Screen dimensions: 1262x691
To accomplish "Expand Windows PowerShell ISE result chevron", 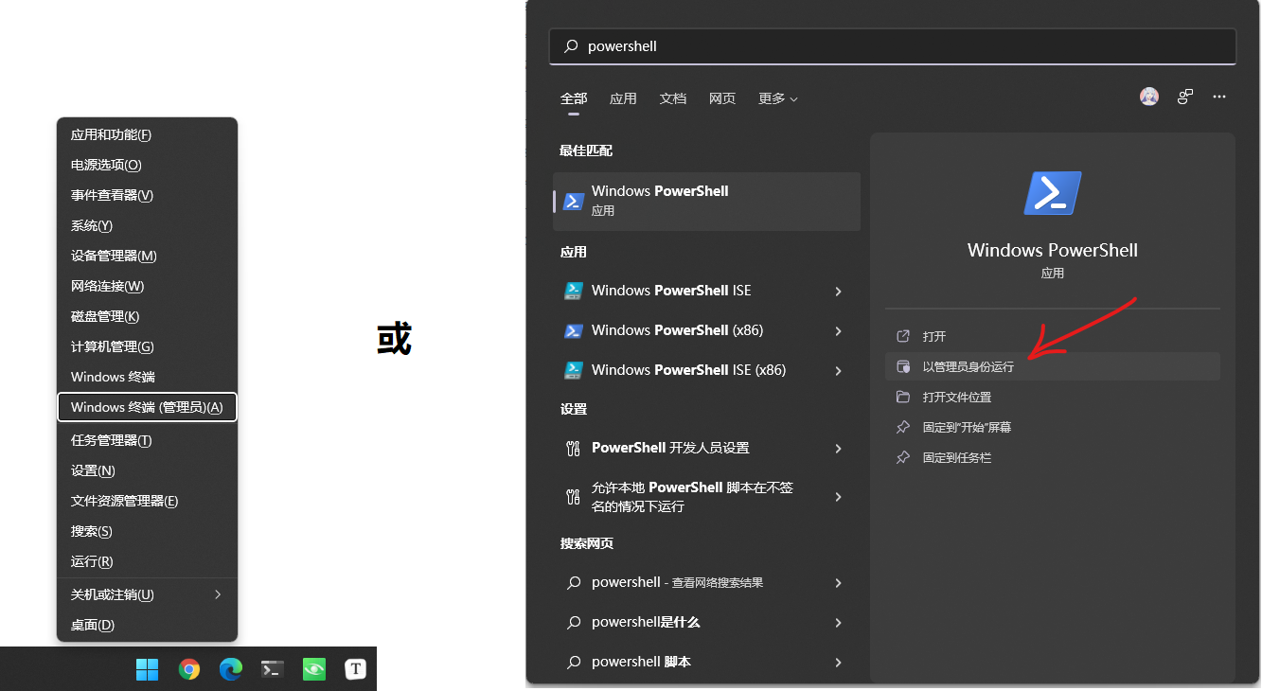I will coord(839,292).
